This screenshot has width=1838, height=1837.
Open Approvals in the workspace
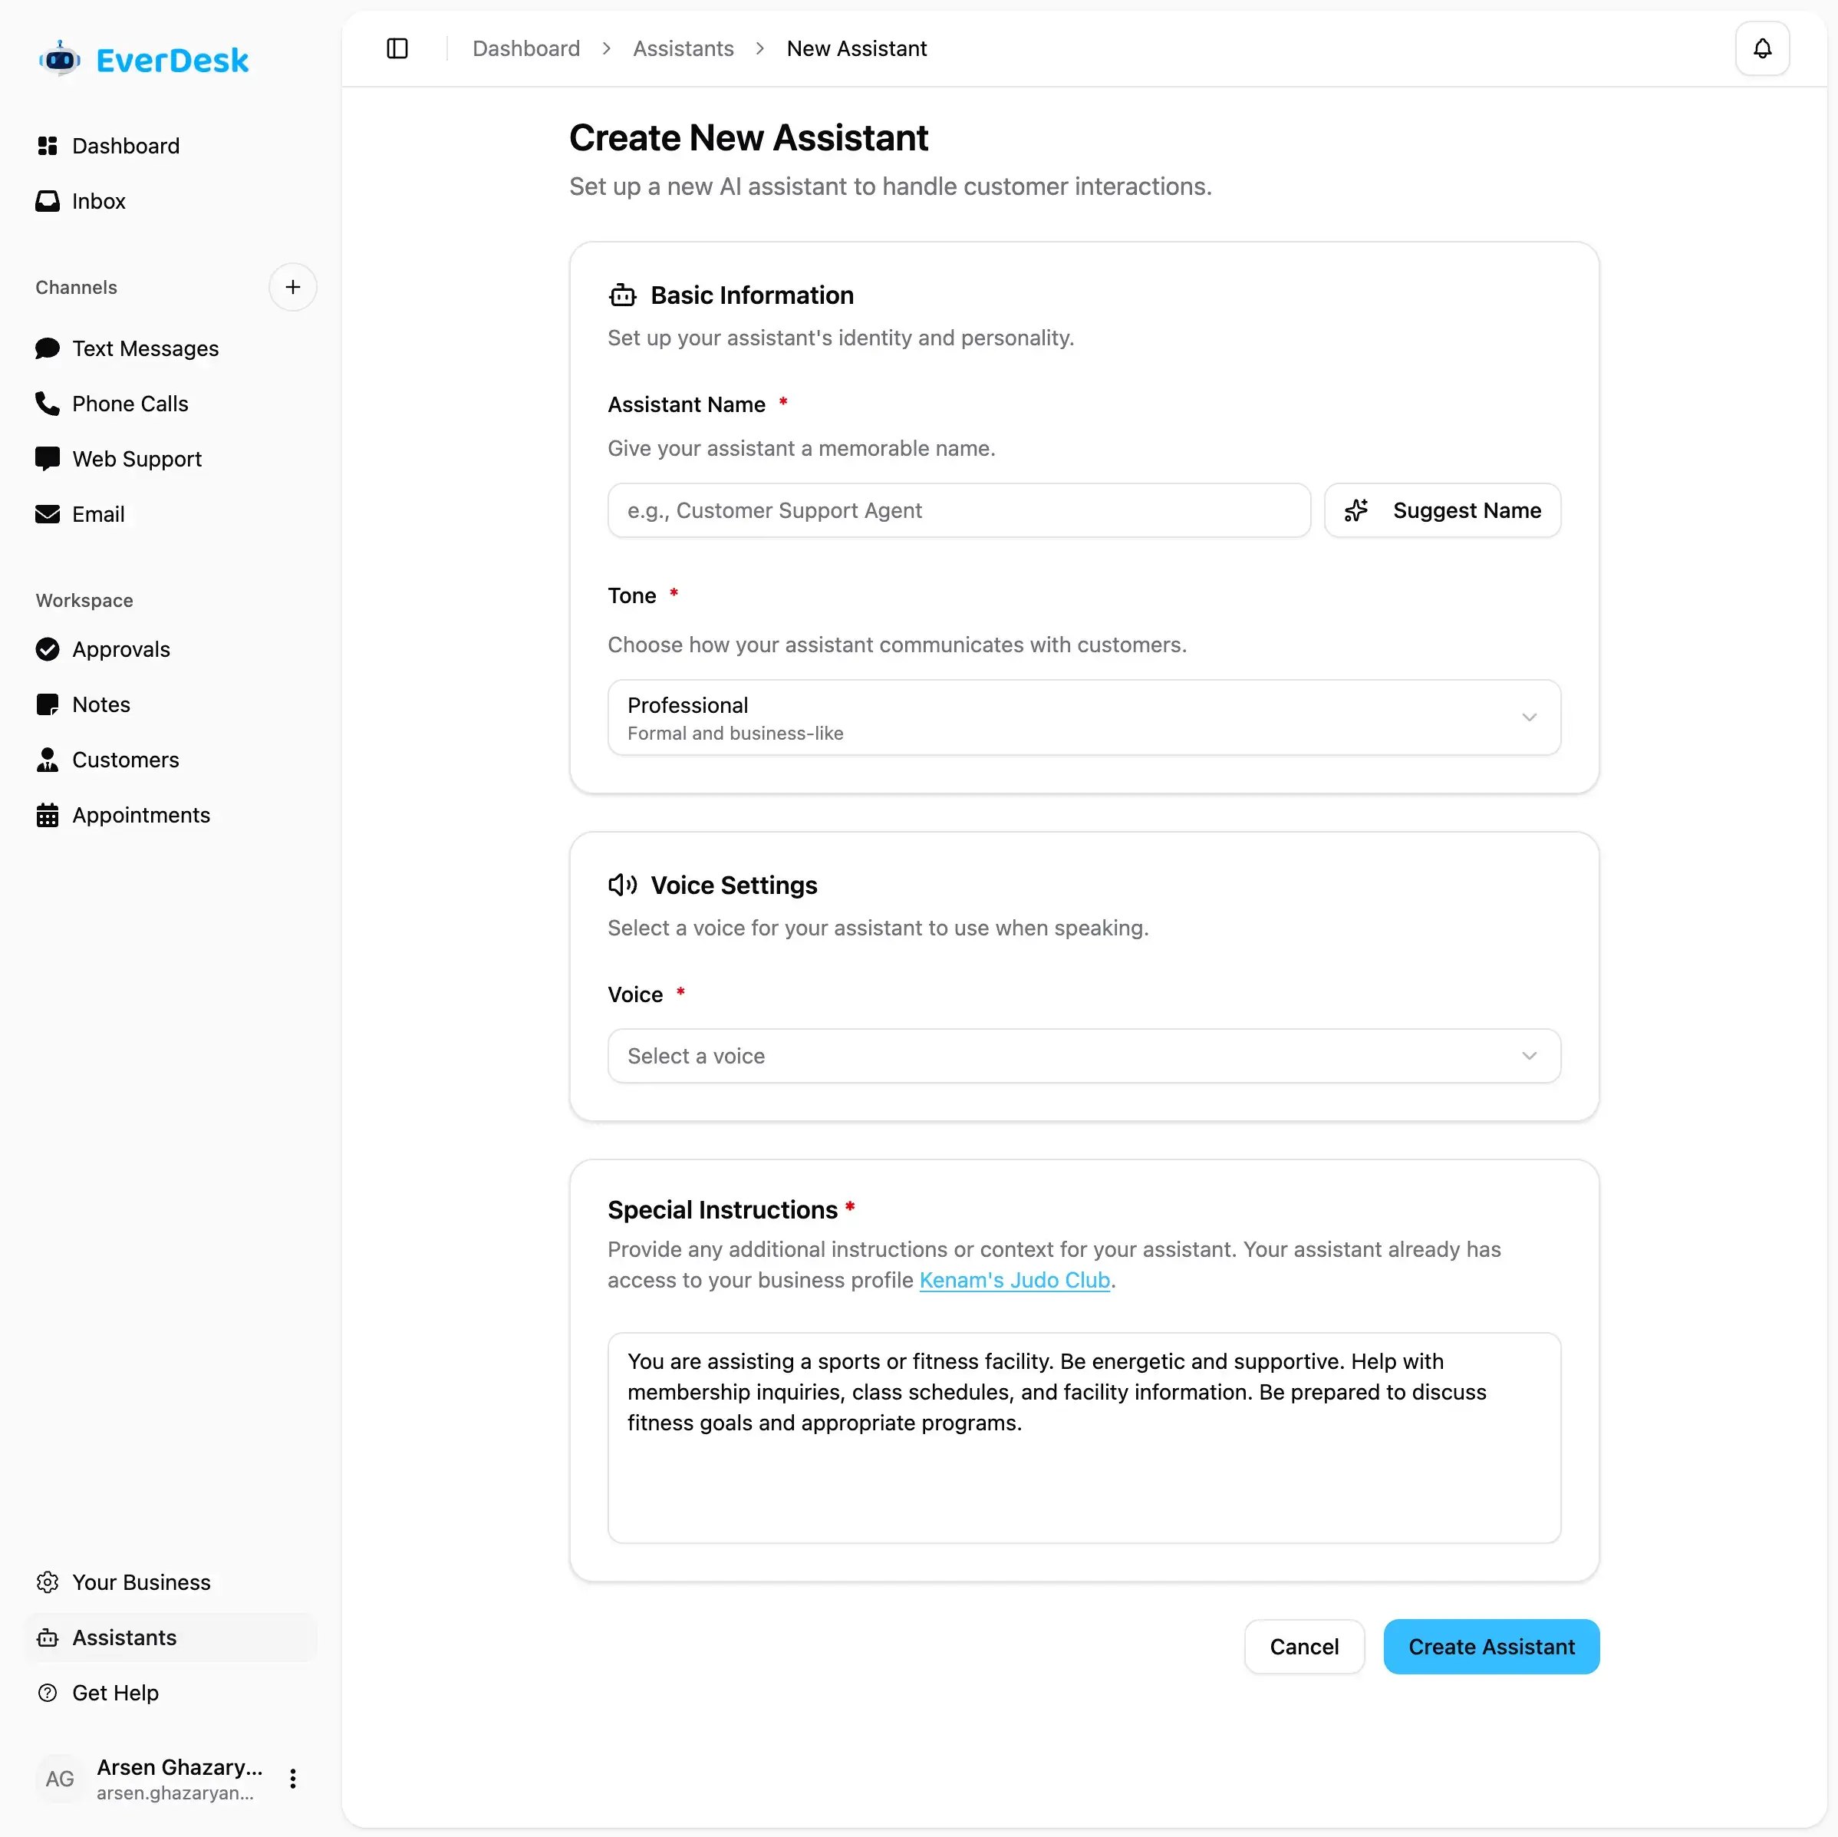pos(121,649)
